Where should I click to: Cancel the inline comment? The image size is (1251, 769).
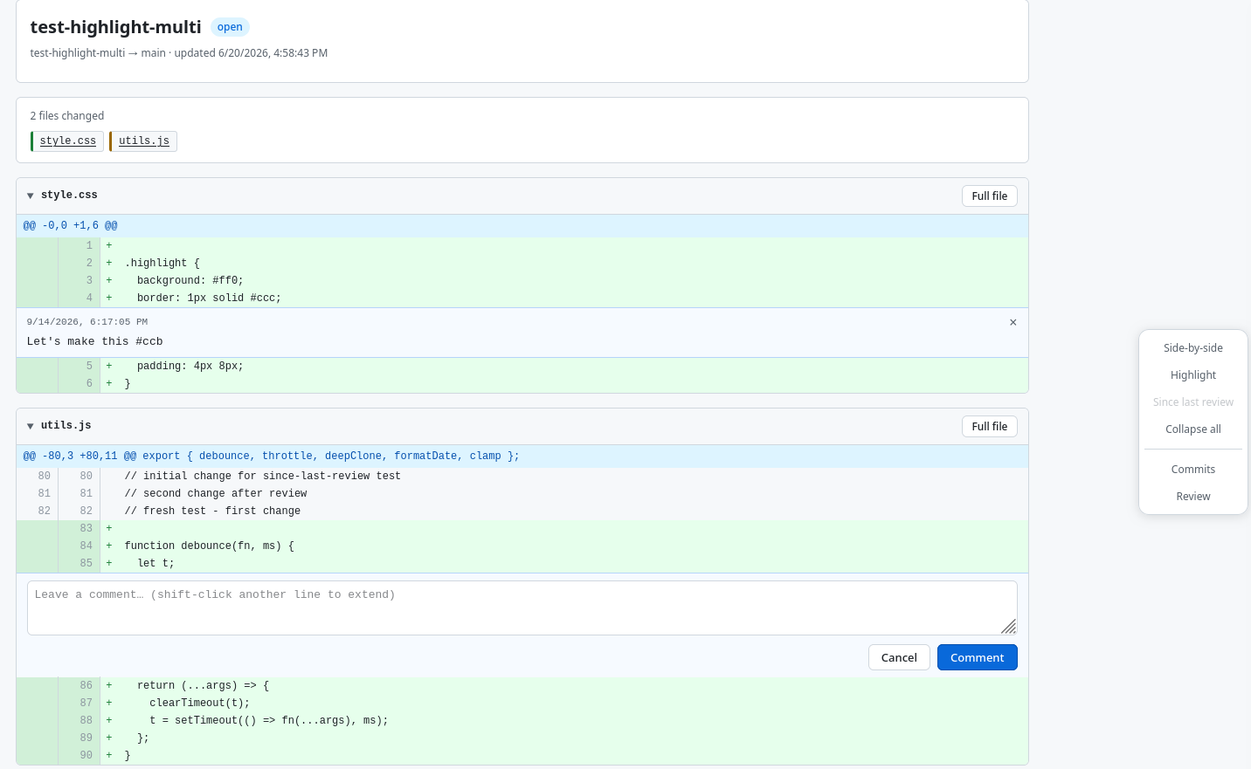point(899,657)
